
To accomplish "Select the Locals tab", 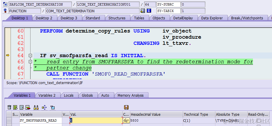I will point(69,95).
